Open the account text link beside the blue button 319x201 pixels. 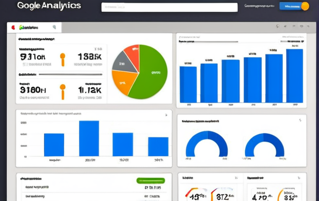[x=259, y=6]
